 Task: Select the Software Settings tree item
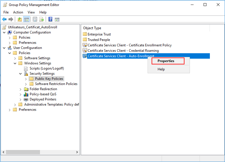[x=37, y=58]
